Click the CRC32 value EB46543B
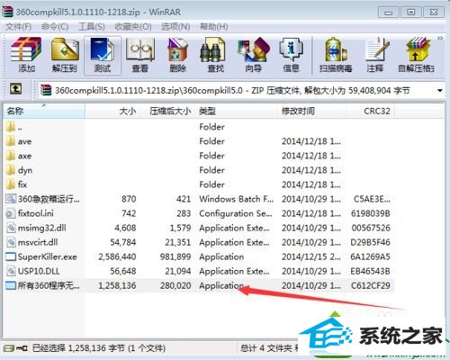This screenshot has width=450, height=360. pyautogui.click(x=370, y=271)
